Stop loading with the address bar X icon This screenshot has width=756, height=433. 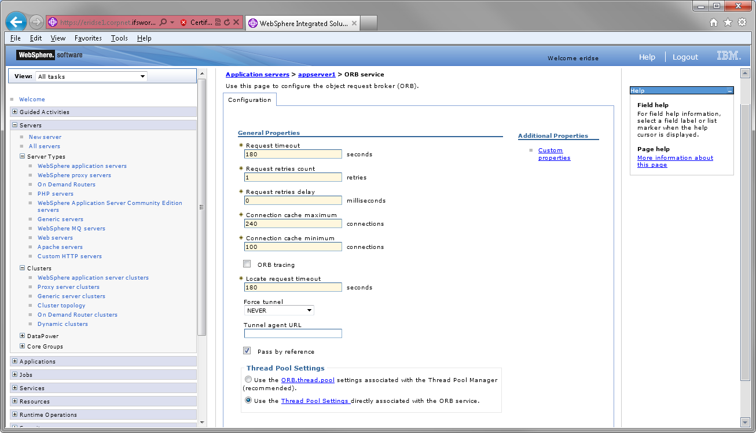coord(236,23)
